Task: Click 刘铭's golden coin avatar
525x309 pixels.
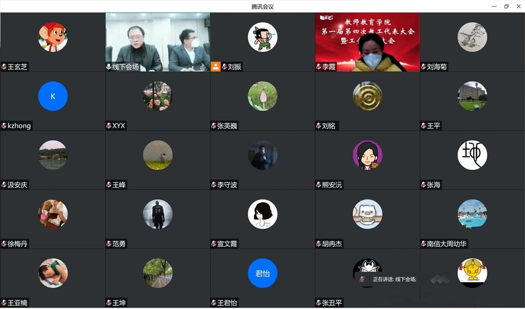Action: click(367, 96)
